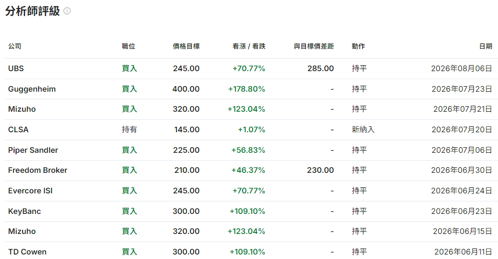This screenshot has height=259, width=498.
Task: Click the info icon beside 分析師評級
Action: tap(67, 11)
